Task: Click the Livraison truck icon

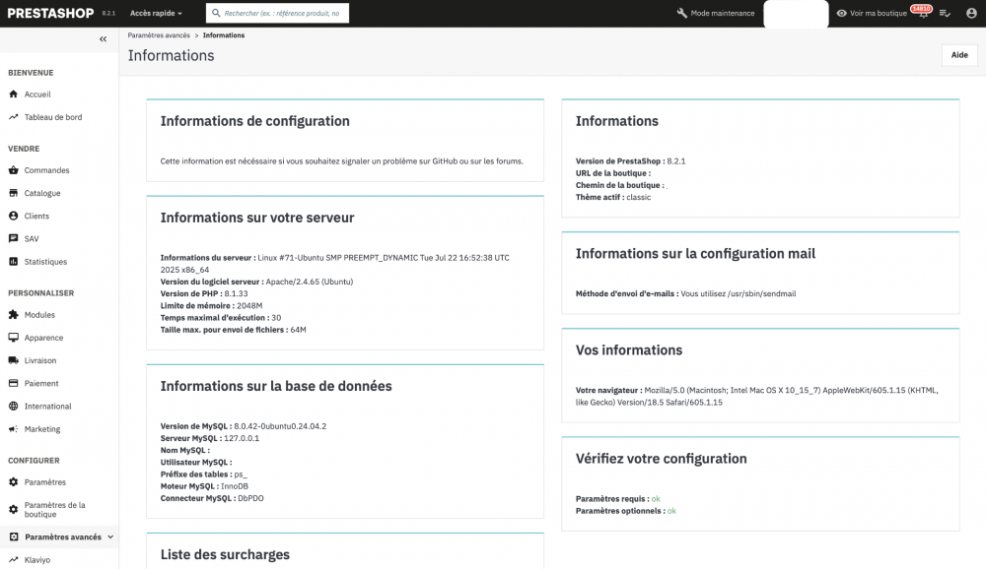Action: (13, 360)
